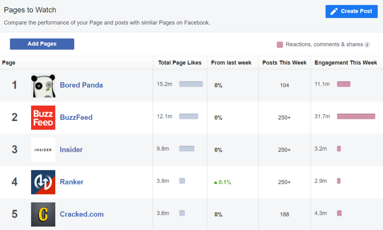Click the Create Post button
The width and height of the screenshot is (383, 230).
[351, 11]
